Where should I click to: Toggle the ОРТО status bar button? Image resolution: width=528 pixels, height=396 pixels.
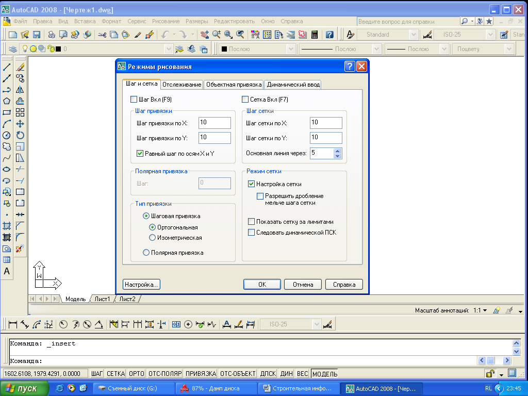click(x=136, y=374)
